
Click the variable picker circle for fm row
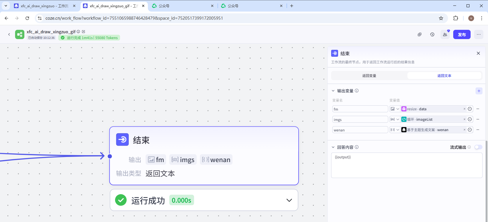[x=470, y=109]
